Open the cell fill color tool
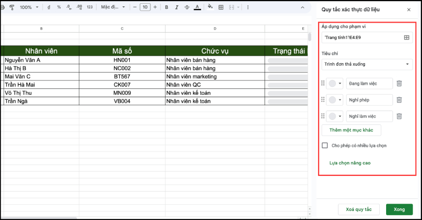Screen dimensions: 422x220 pyautogui.click(x=210, y=7)
